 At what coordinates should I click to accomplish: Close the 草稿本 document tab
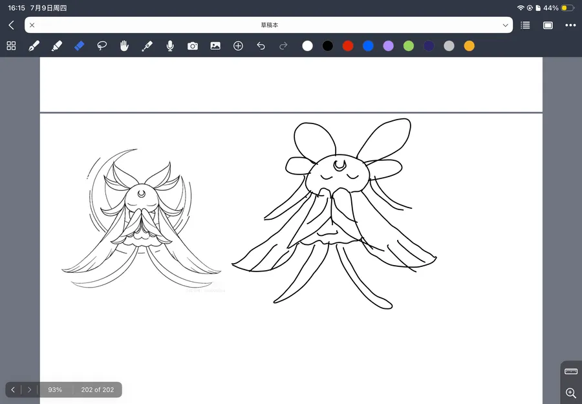click(32, 25)
